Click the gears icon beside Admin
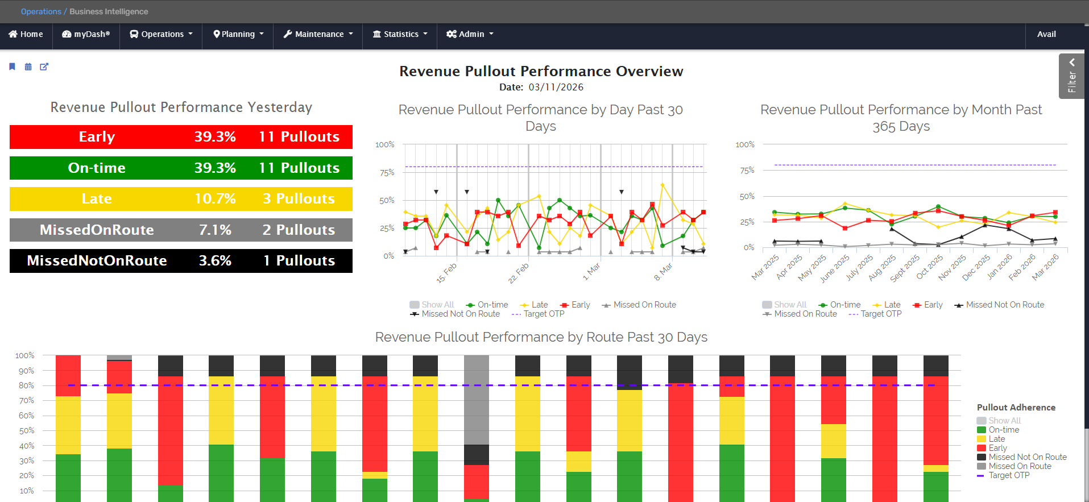 452,34
